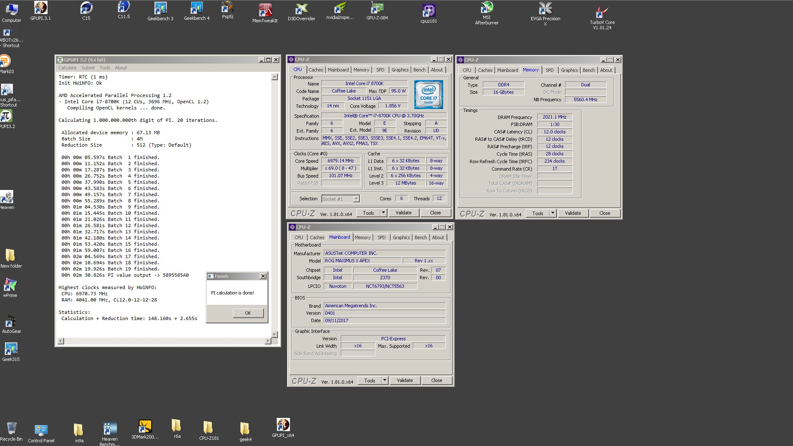Screen dimensions: 793x446
Task: Click the ROG MAXIMUS X APEX model field
Action: click(363, 261)
